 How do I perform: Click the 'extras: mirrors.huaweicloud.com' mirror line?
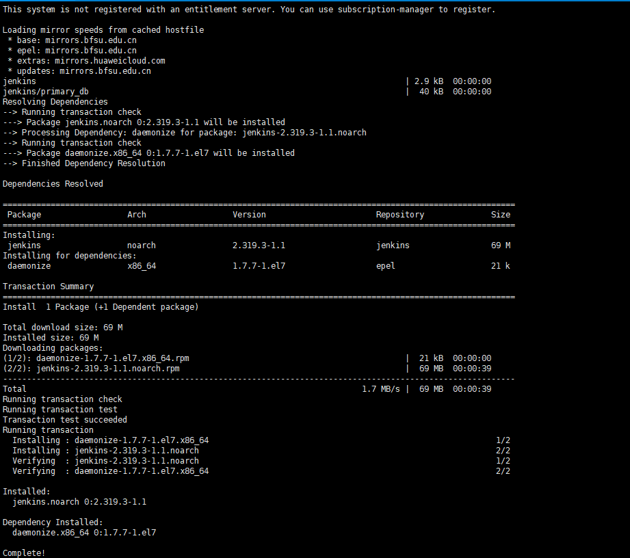click(x=86, y=61)
